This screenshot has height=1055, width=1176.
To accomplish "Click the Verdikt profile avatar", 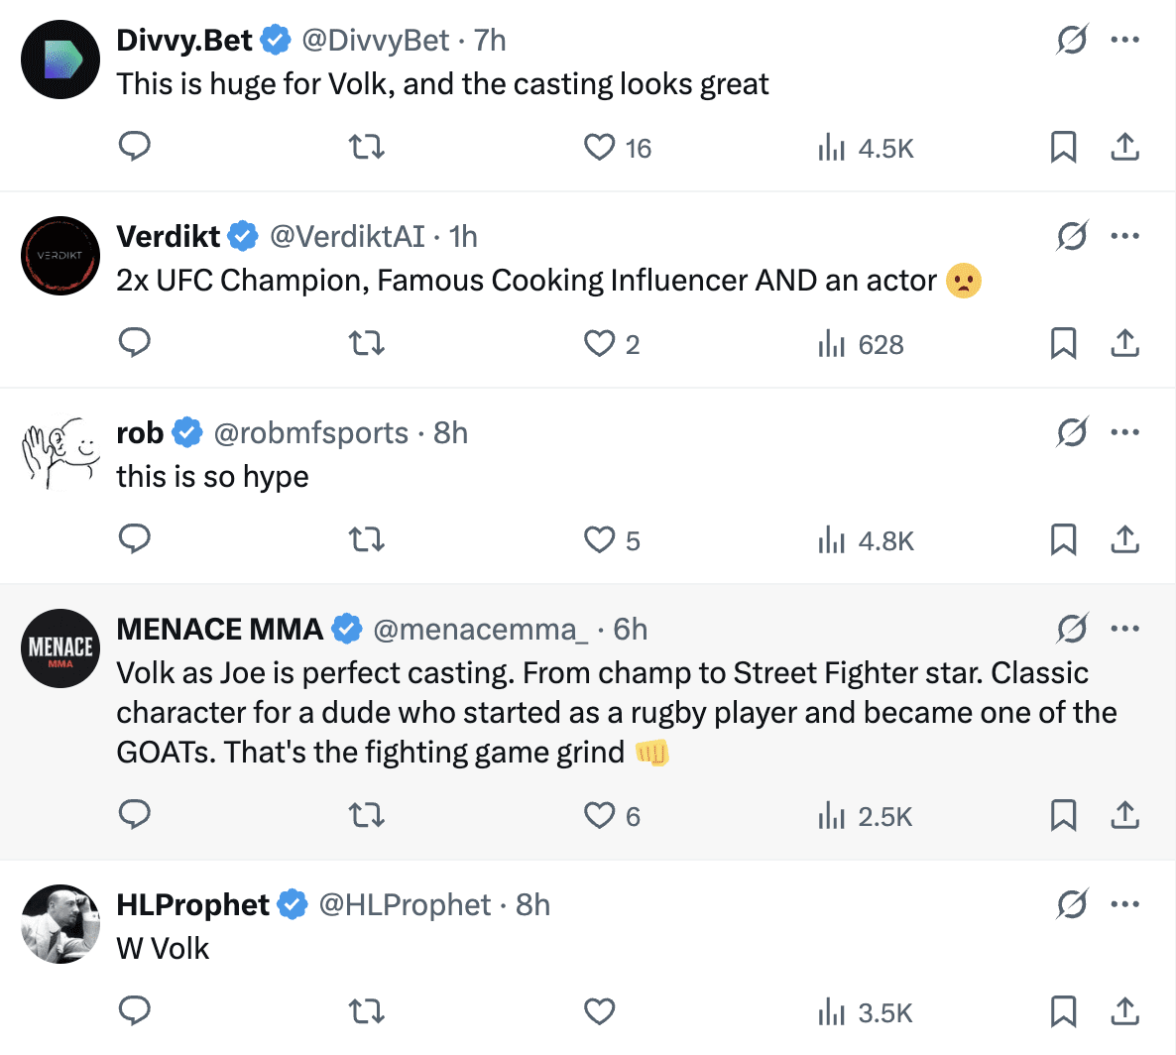I will [60, 256].
